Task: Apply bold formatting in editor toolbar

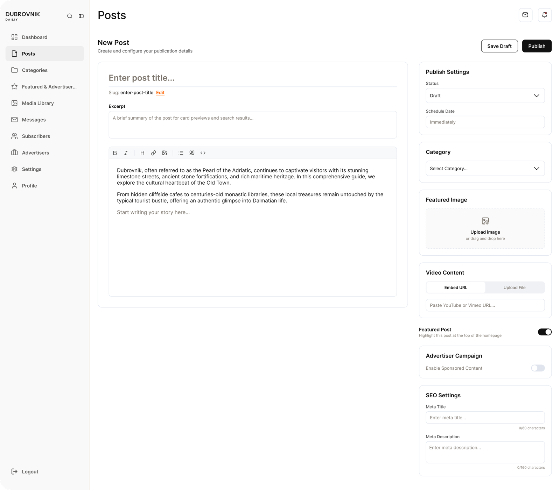Action: pos(115,153)
